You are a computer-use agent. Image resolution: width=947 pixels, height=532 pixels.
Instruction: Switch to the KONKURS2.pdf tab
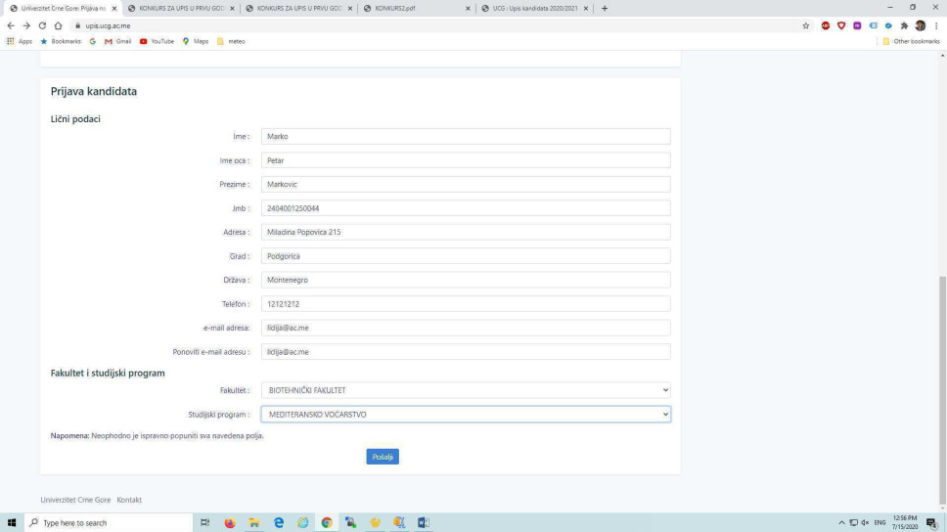coord(416,9)
